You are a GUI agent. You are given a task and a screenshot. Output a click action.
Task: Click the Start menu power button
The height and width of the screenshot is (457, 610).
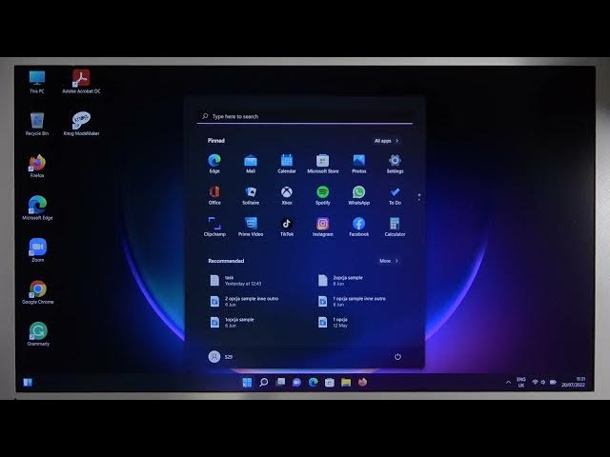397,356
